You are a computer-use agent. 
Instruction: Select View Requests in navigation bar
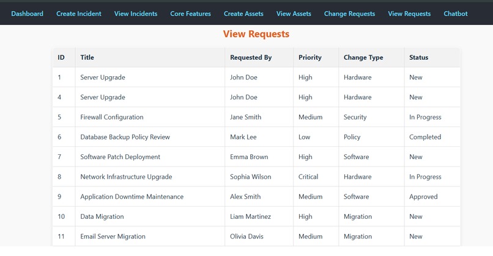click(x=409, y=14)
